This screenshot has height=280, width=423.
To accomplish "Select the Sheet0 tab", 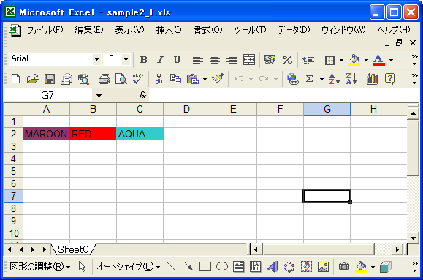I will (73, 249).
